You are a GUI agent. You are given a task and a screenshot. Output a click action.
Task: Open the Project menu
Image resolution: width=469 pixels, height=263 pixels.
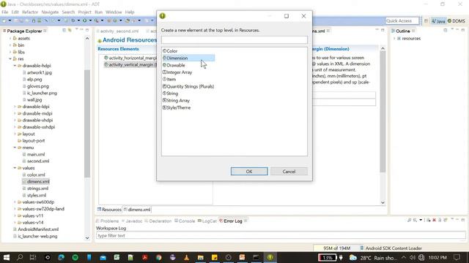(x=85, y=12)
